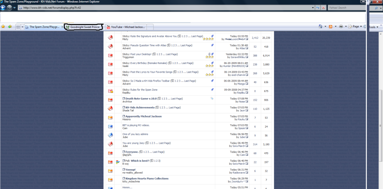Open the recent pages dropdown next to Forward
The width and height of the screenshot is (383, 189).
click(15, 8)
